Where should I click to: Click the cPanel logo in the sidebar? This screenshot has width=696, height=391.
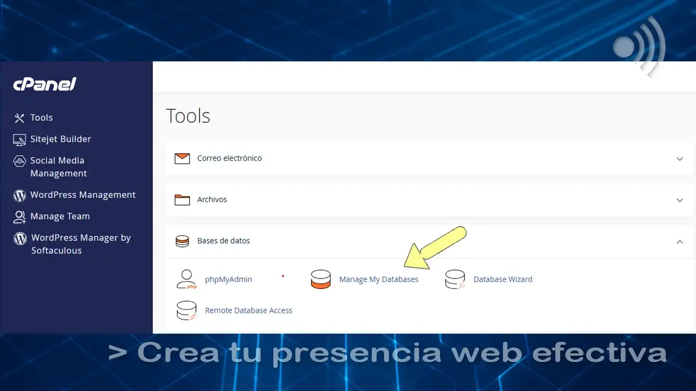pos(45,85)
